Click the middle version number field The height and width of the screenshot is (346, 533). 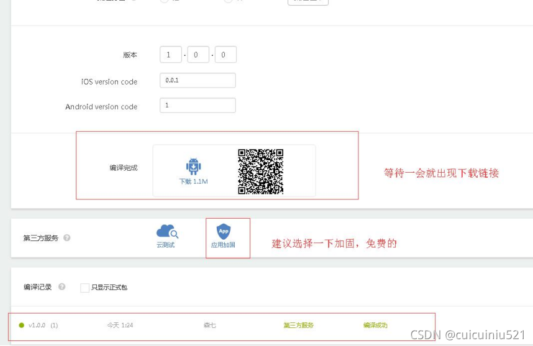198,55
